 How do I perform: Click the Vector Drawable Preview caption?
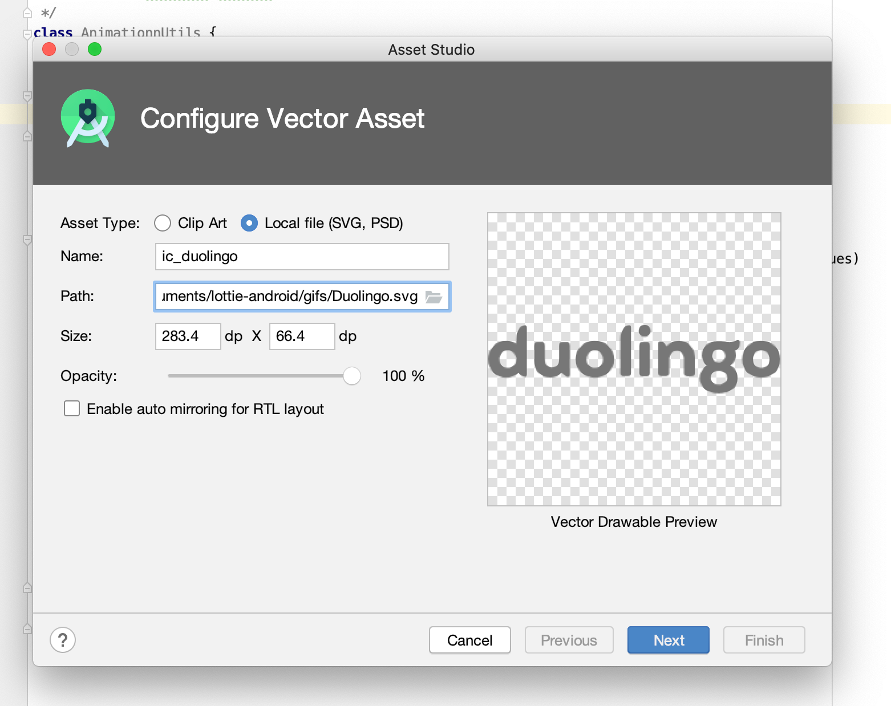click(x=634, y=522)
